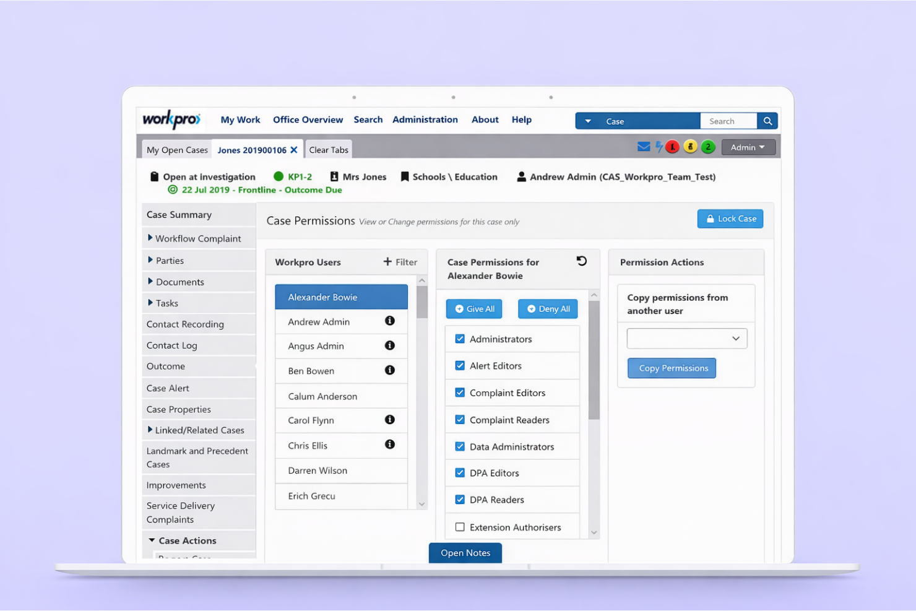This screenshot has height=611, width=916.
Task: Enable the Extension Authorisers permission
Action: click(460, 527)
